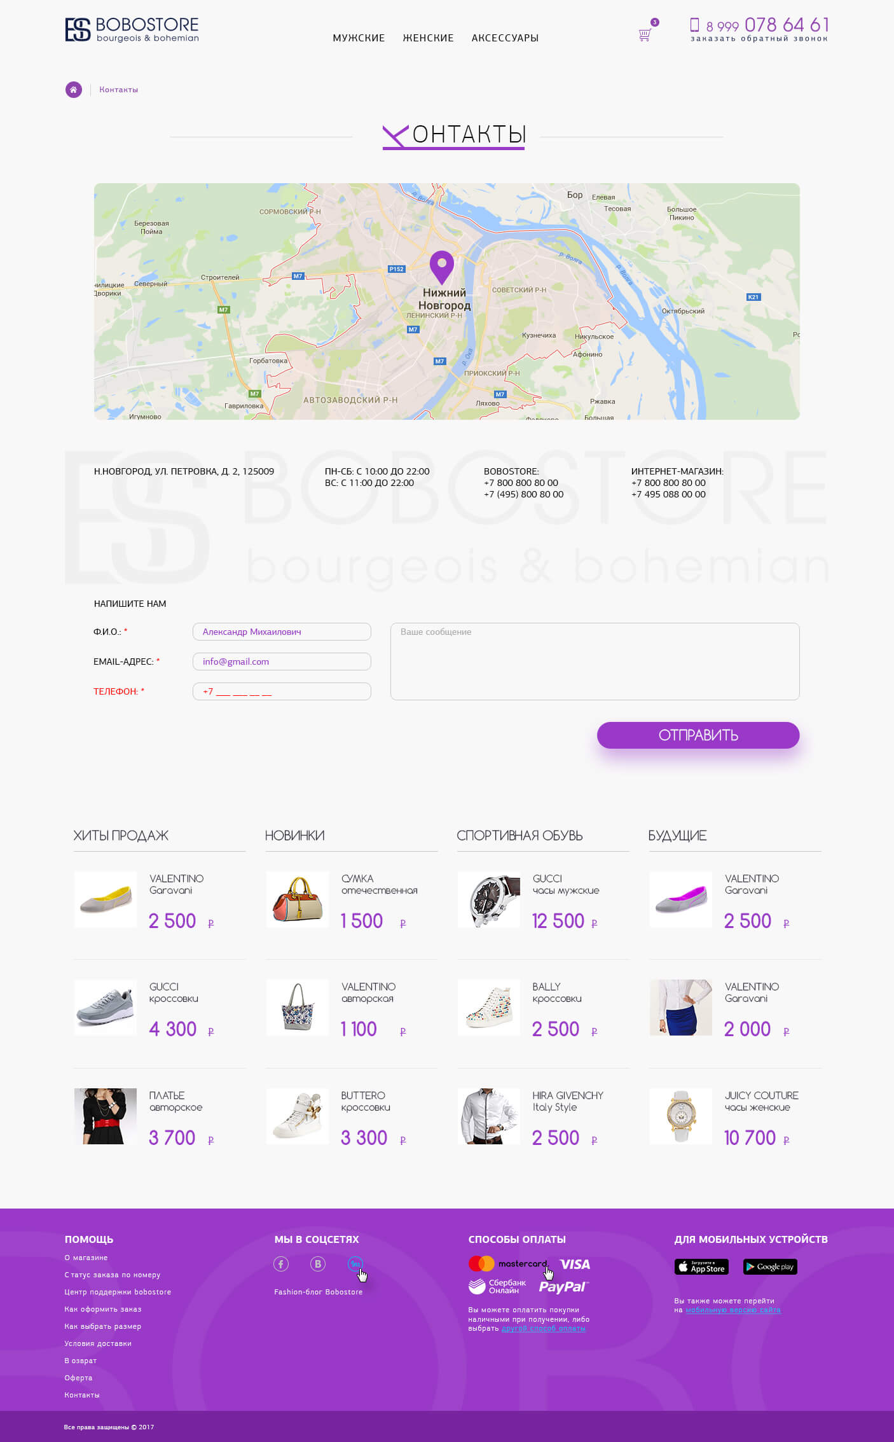Open the Instagram social icon
894x1442 pixels.
355,1264
